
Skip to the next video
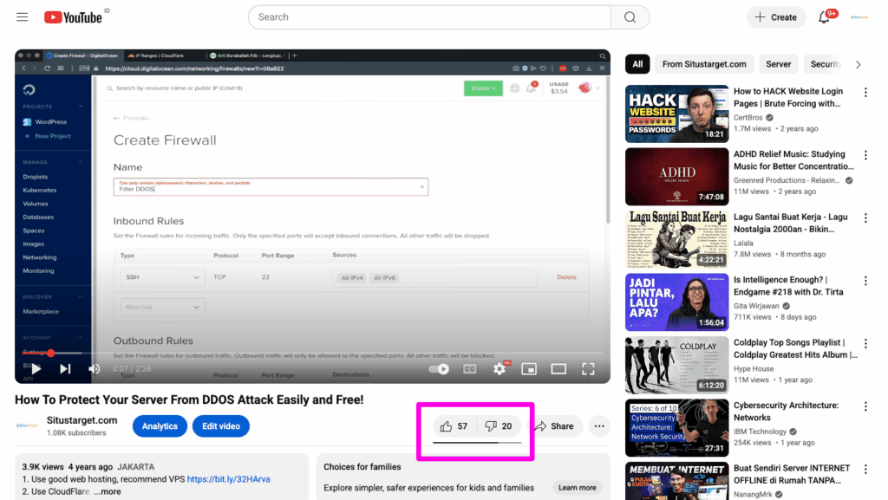(x=65, y=369)
